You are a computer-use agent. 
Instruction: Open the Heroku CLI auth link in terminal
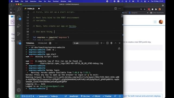click(x=72, y=79)
